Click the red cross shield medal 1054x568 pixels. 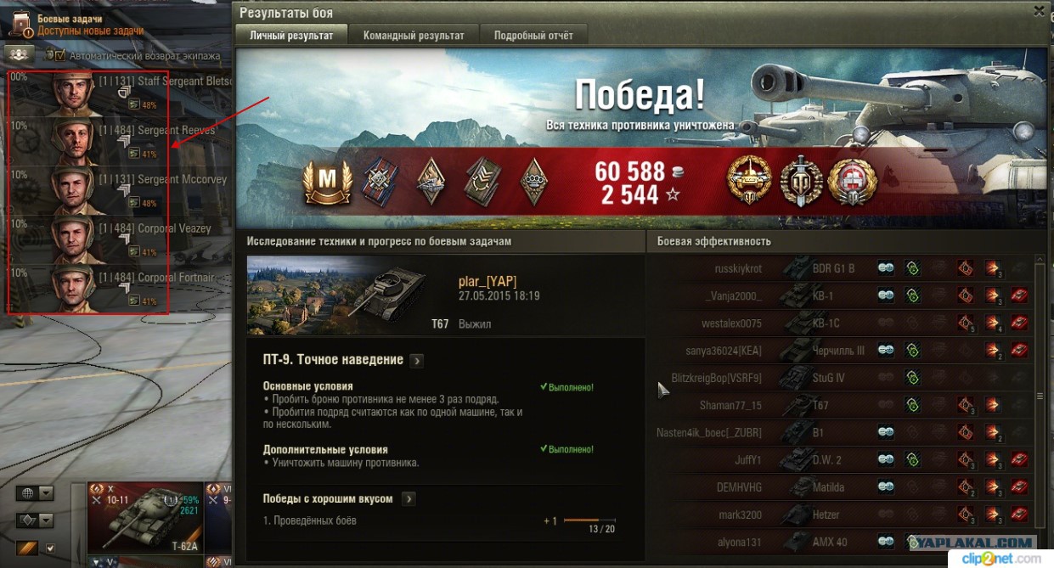coord(853,180)
